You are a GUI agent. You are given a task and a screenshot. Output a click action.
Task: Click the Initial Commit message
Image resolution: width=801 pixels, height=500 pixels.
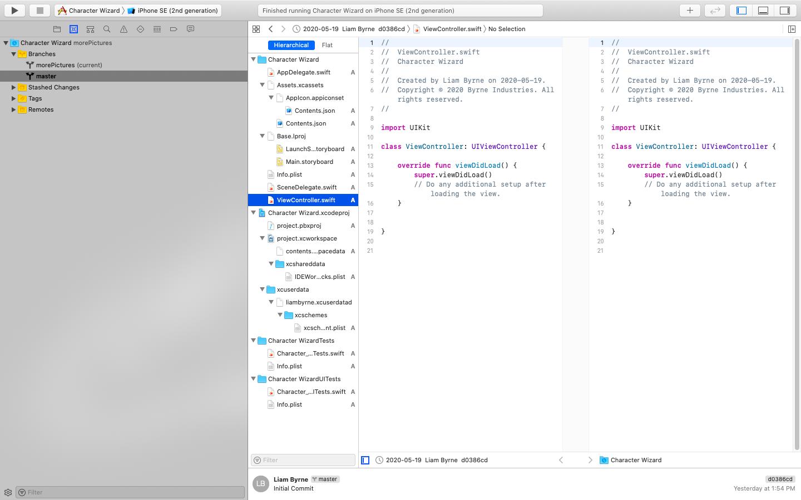coord(293,488)
